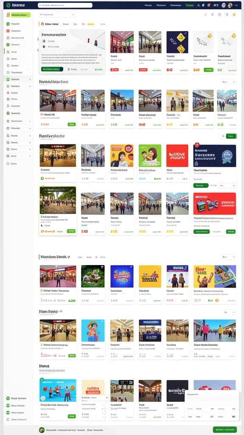The height and width of the screenshot is (435, 244).
Task: Open the red notification icon in the header
Action: [209, 5]
